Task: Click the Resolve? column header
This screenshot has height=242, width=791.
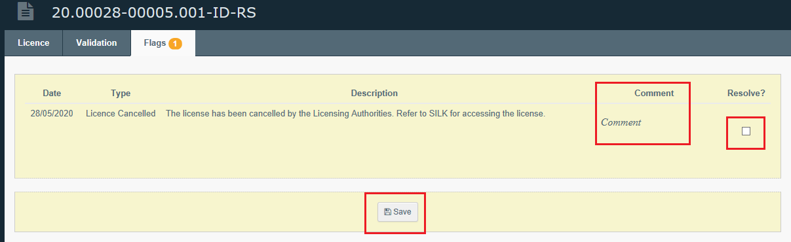Action: [x=746, y=94]
